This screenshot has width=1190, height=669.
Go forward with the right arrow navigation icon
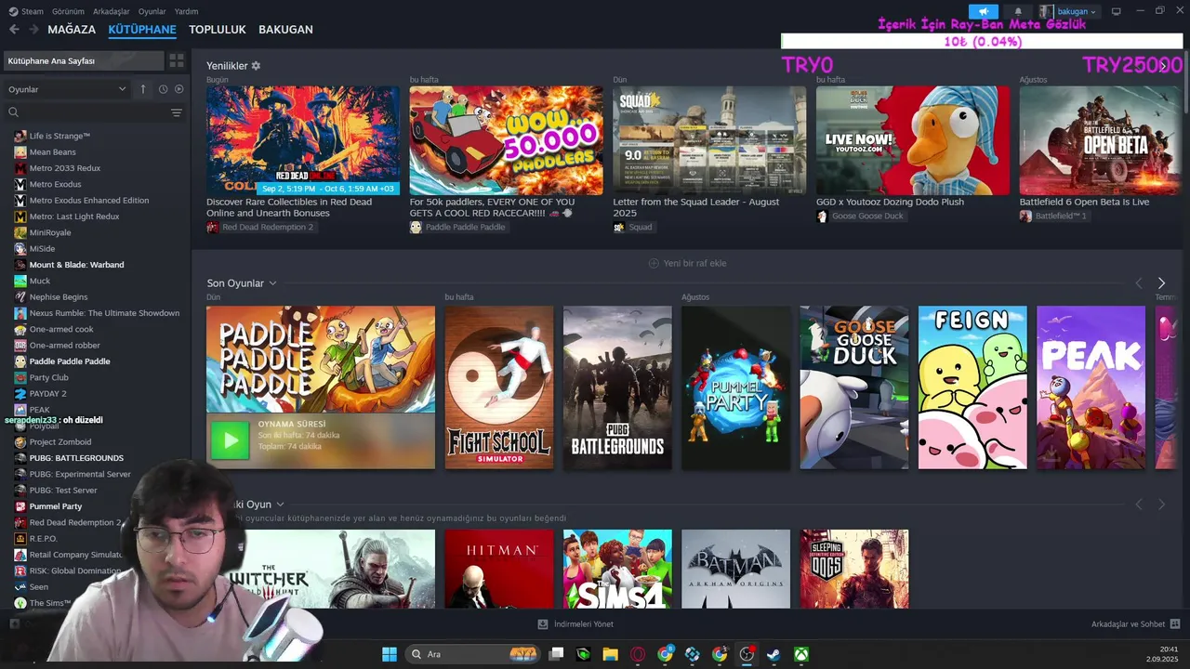click(33, 30)
